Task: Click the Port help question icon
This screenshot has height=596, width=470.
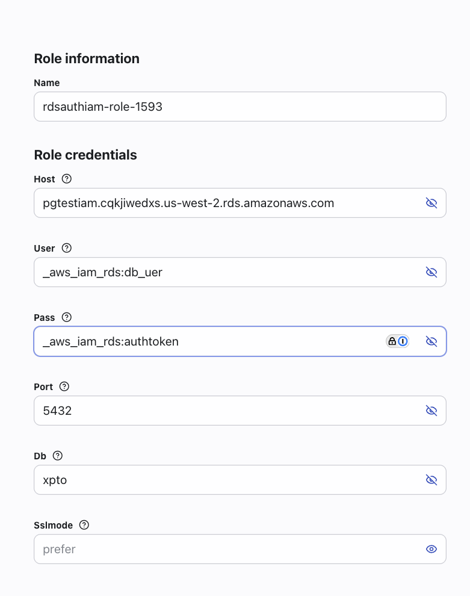Action: [64, 386]
